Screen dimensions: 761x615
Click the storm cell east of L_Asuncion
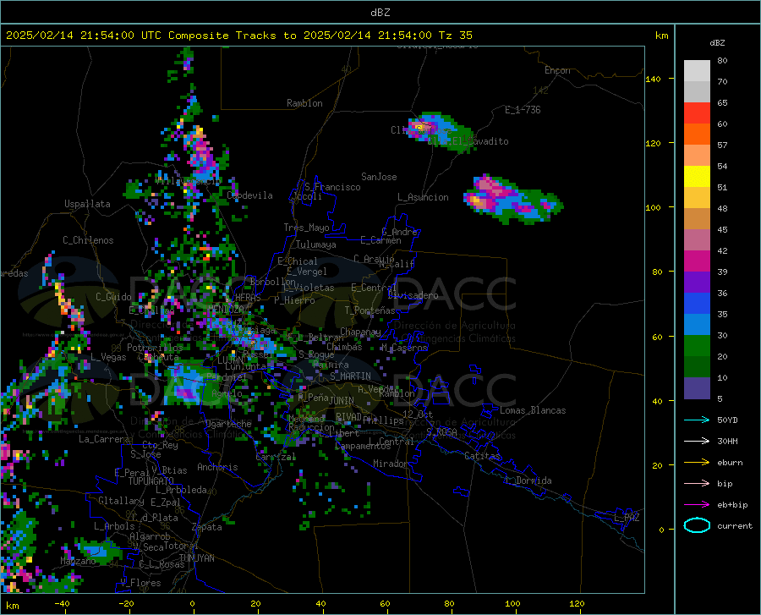(x=512, y=200)
